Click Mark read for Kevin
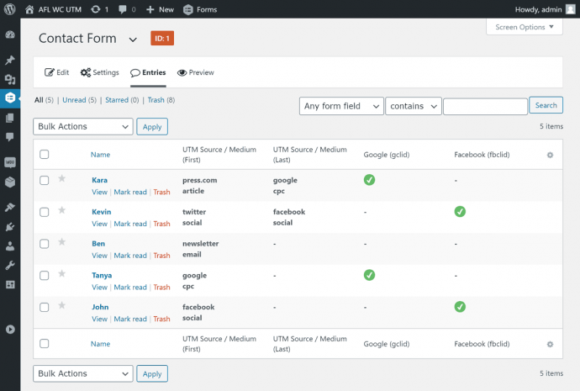 tap(130, 224)
